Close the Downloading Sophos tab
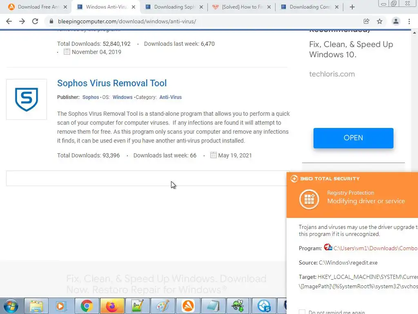 point(201,7)
